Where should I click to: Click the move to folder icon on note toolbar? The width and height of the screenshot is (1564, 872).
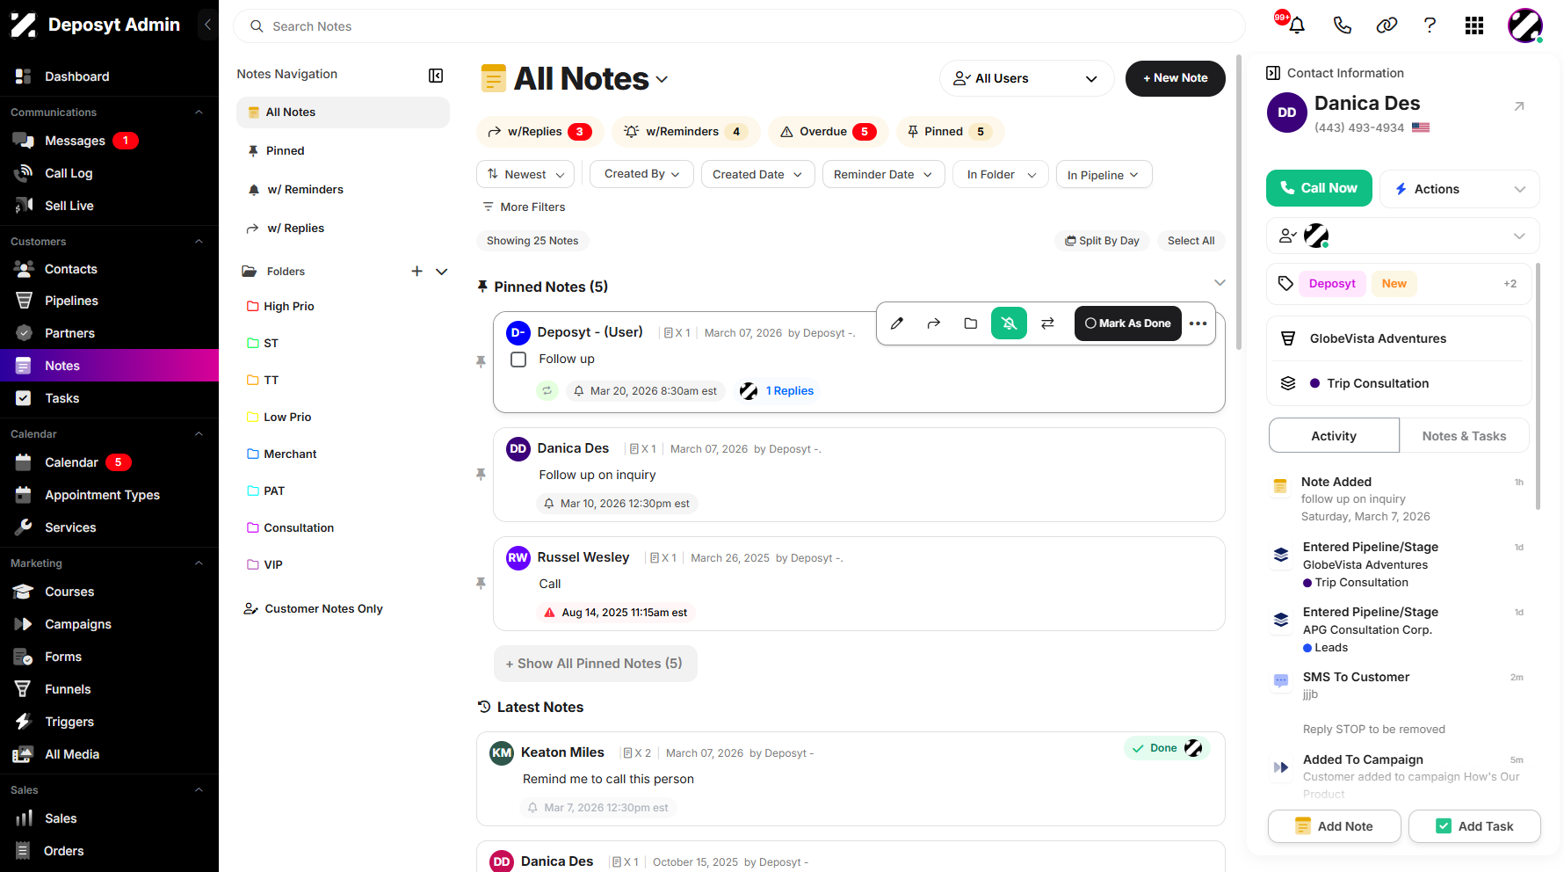970,323
